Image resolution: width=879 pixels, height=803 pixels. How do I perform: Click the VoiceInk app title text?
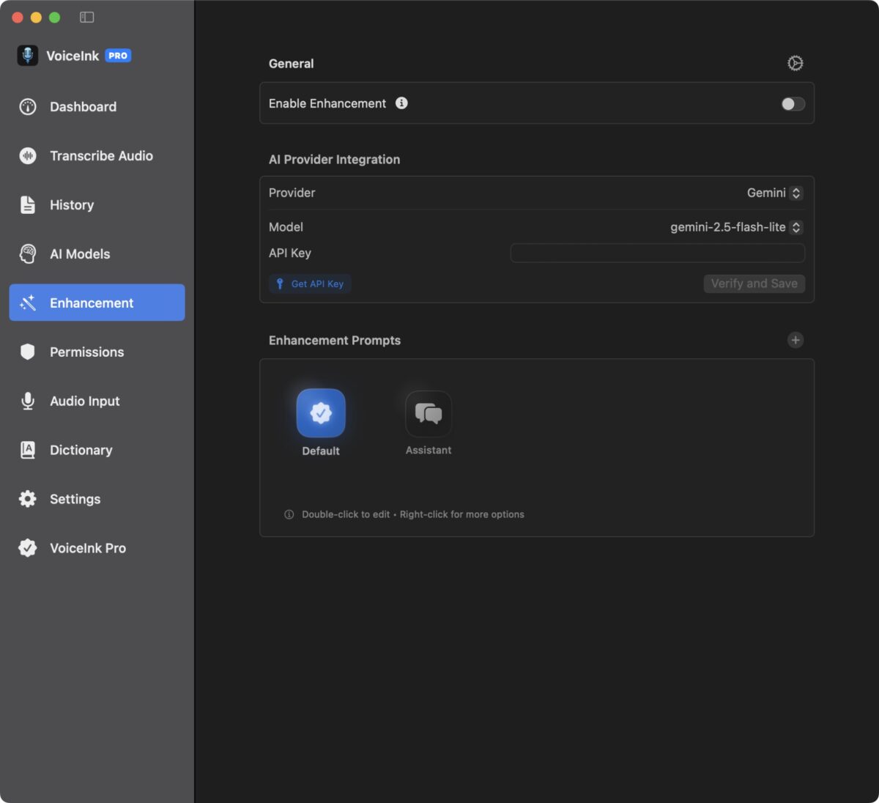click(73, 56)
